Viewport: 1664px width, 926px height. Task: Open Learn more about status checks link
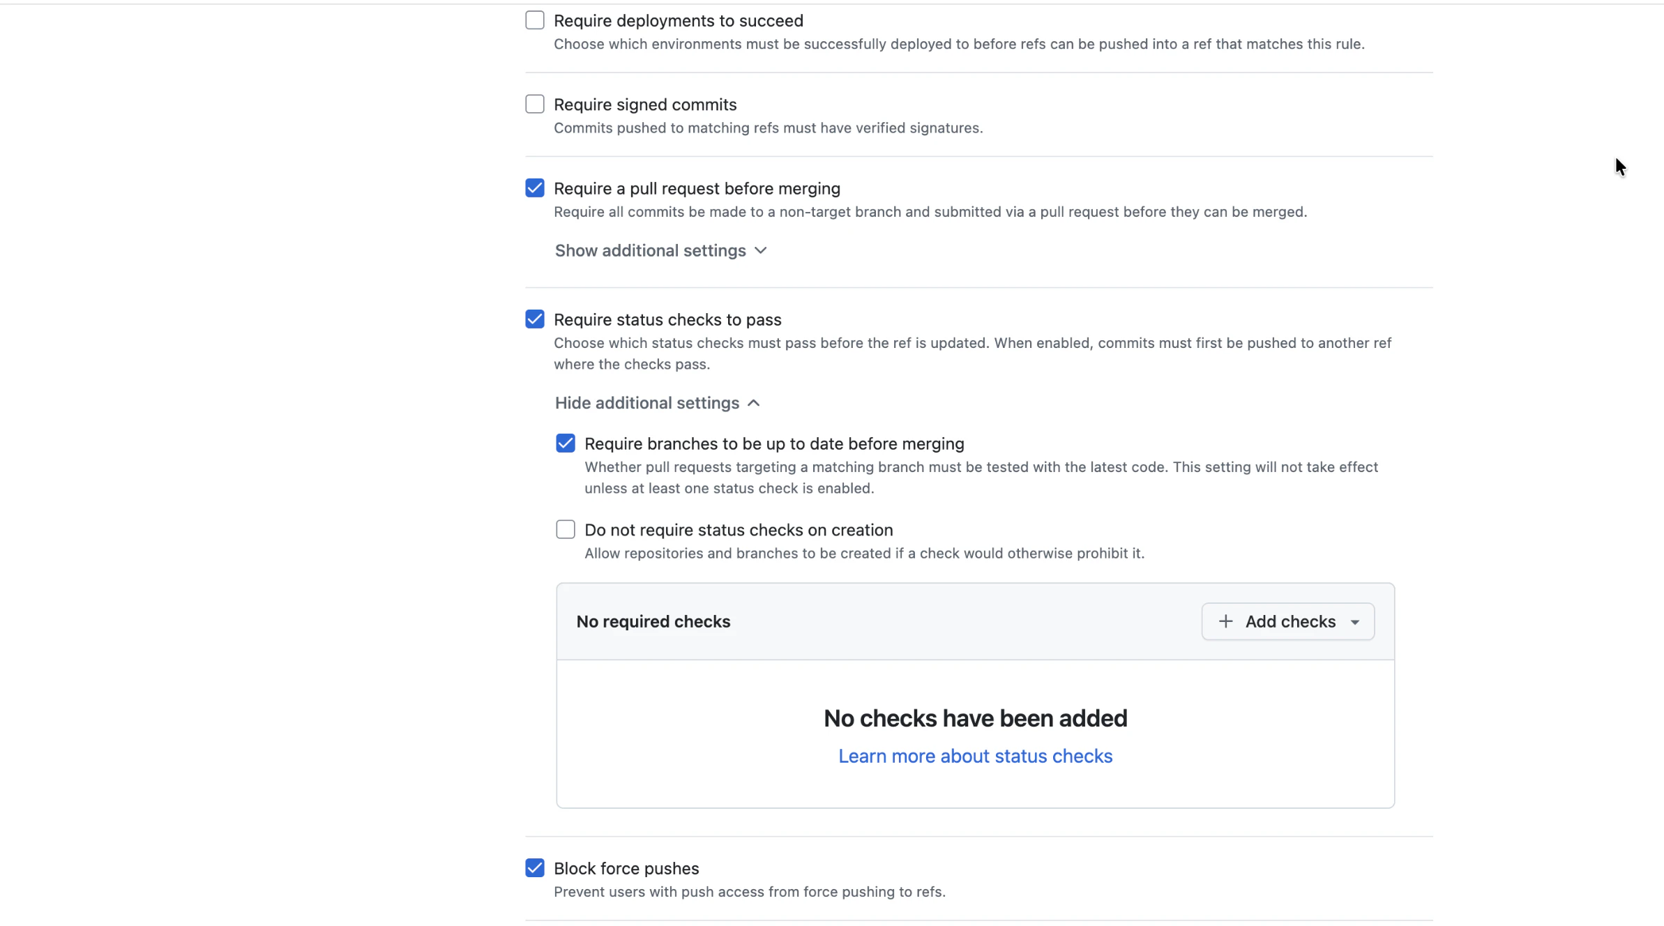coord(975,756)
